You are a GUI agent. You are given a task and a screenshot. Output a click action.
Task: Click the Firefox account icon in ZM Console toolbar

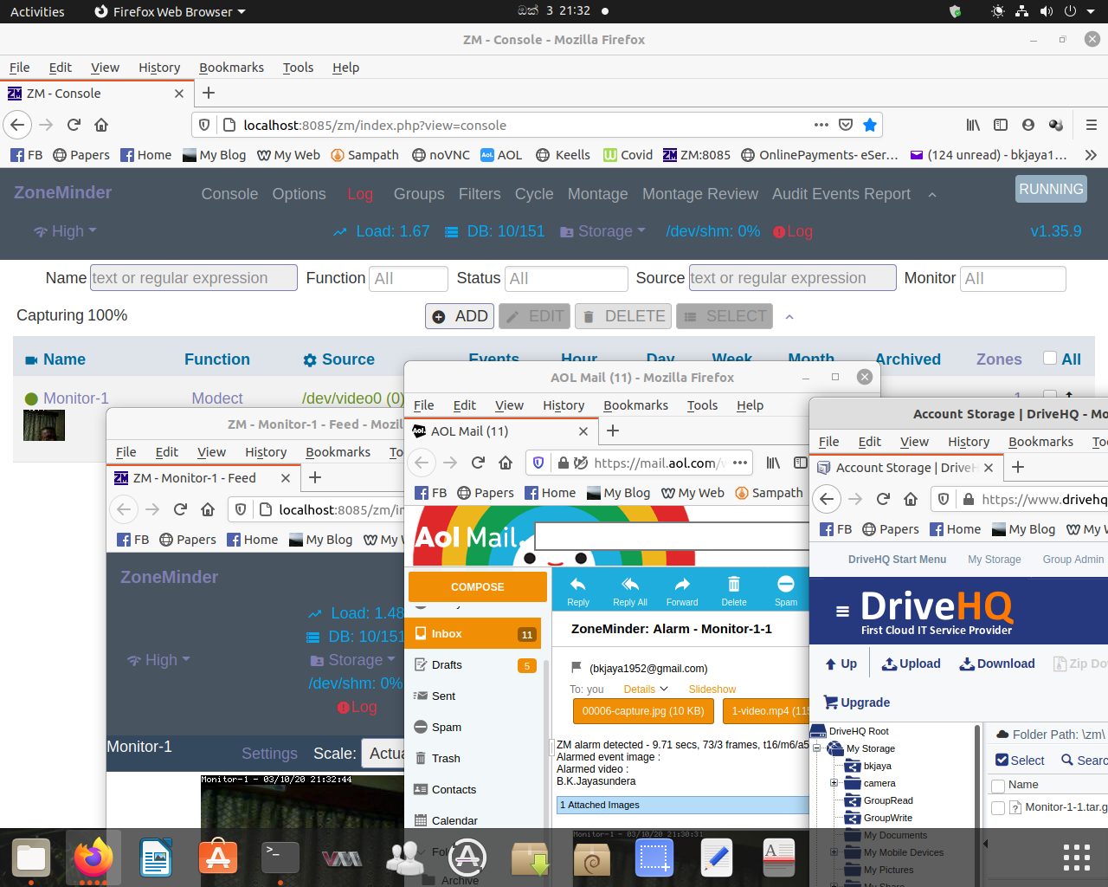[x=1028, y=125]
